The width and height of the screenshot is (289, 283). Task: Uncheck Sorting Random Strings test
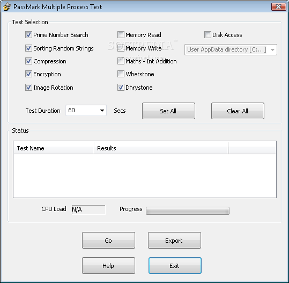(28, 48)
